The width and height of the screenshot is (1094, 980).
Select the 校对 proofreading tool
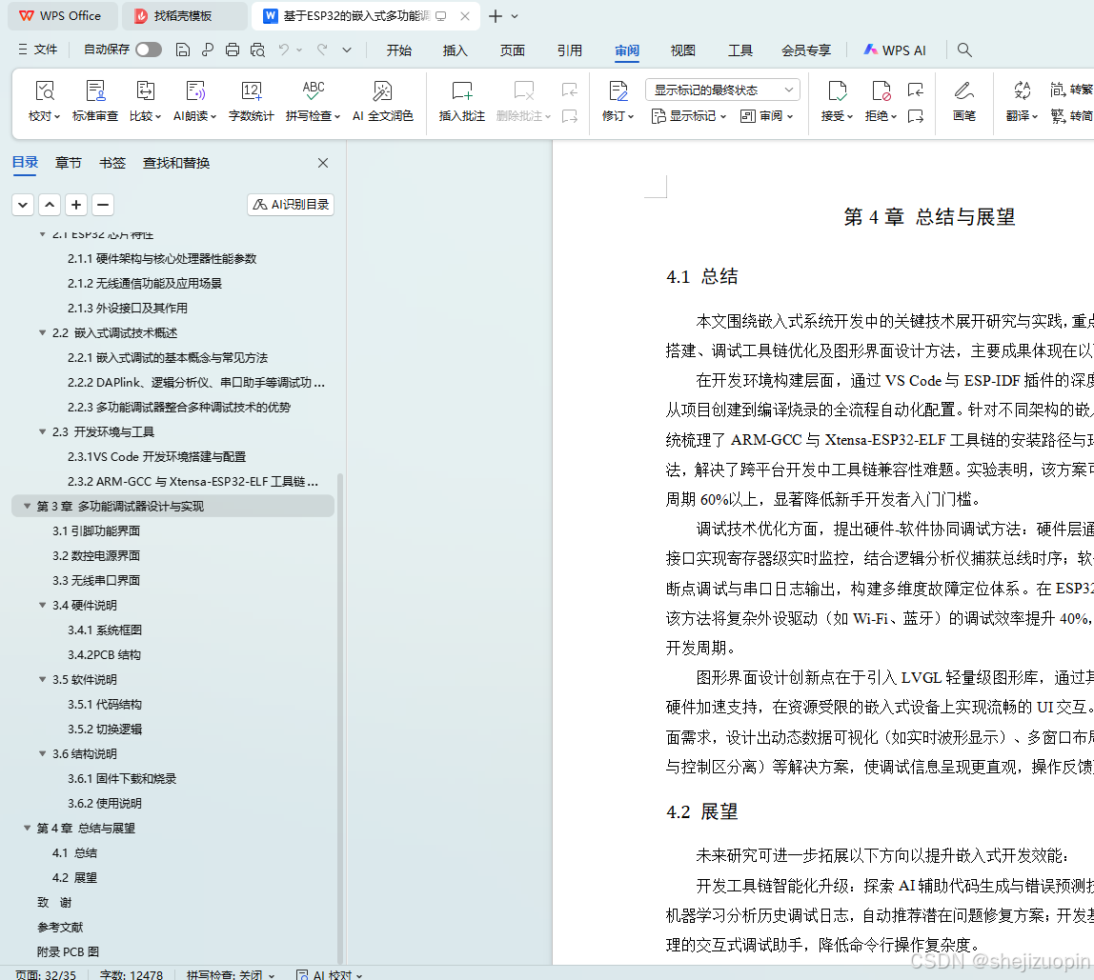(45, 99)
